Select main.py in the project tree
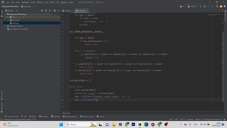The image size is (227, 128). 15,23
